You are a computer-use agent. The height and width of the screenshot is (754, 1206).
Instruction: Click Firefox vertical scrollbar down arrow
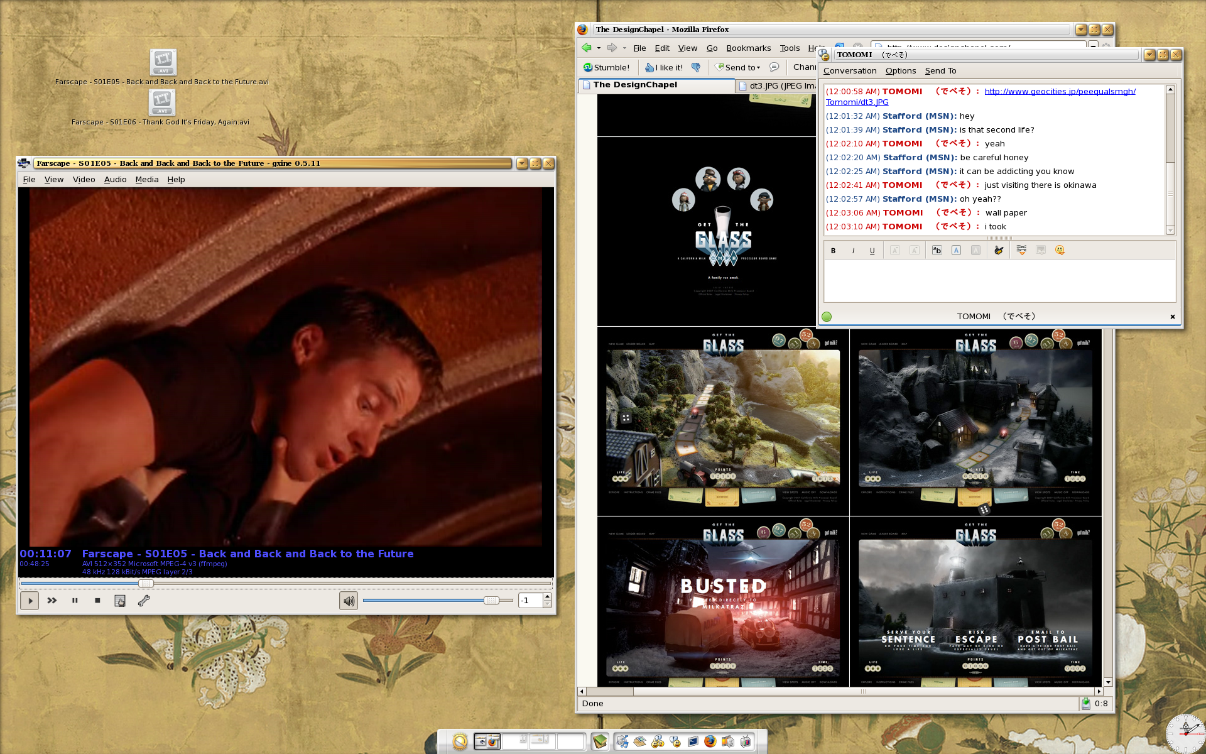pyautogui.click(x=1108, y=682)
